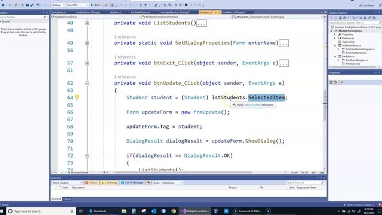This screenshot has width=382, height=215.
Task: Switch to the frmMain.cs [Design] tab
Action: [233, 12]
